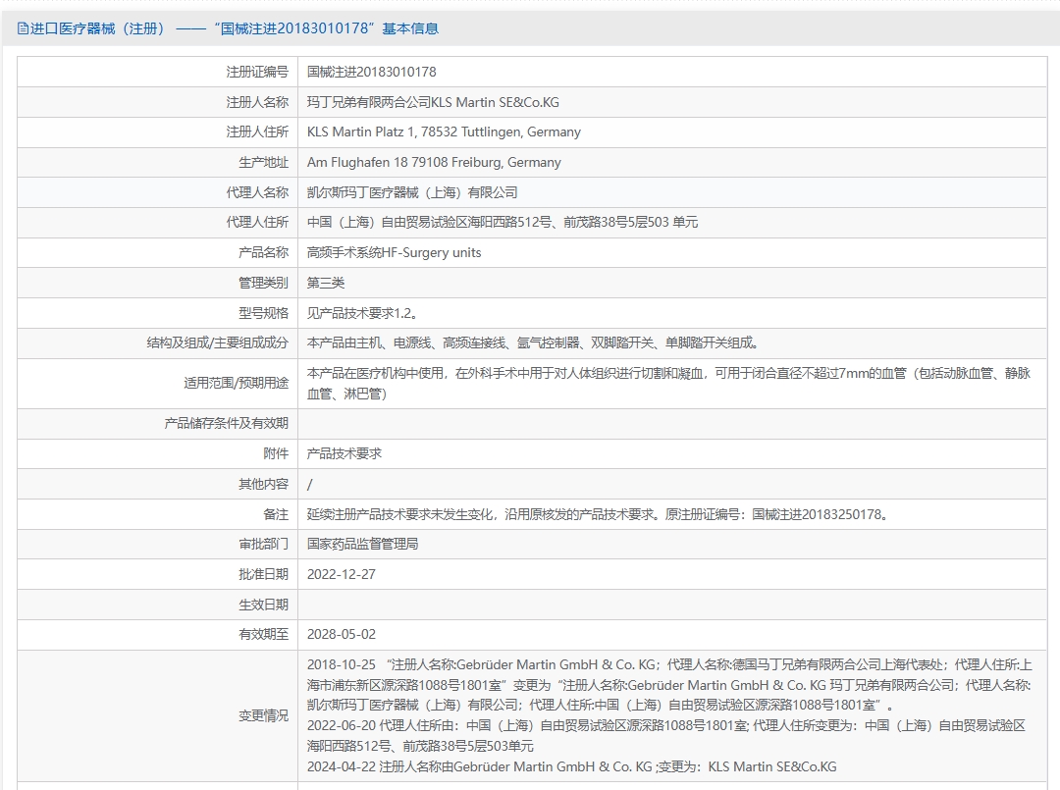The height and width of the screenshot is (790, 1060).
Task: Select the slash value beside 其他内容
Action: coord(309,484)
